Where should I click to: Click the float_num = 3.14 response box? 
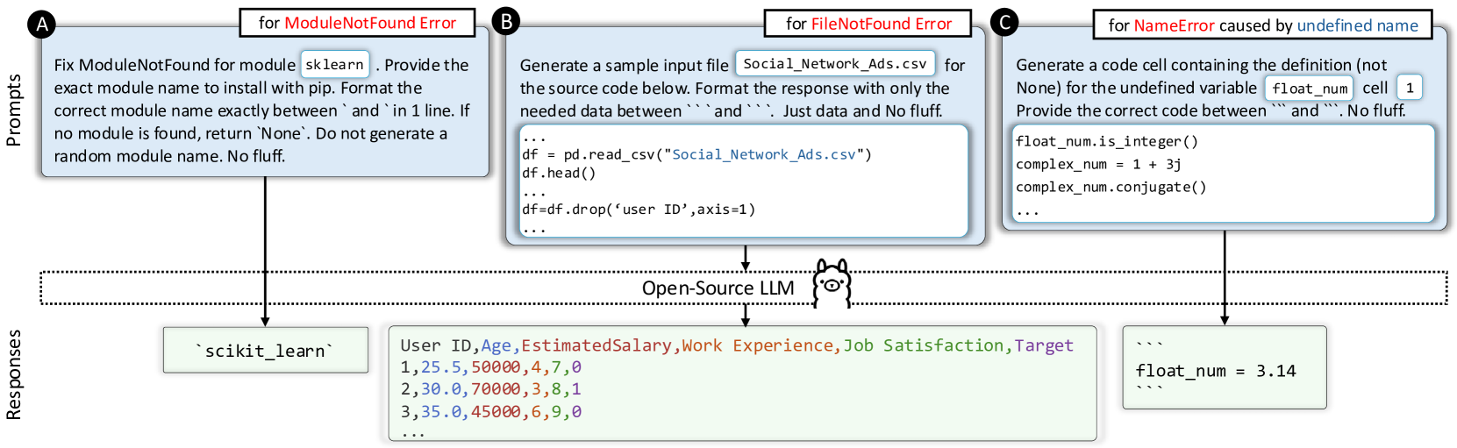[x=1225, y=367]
